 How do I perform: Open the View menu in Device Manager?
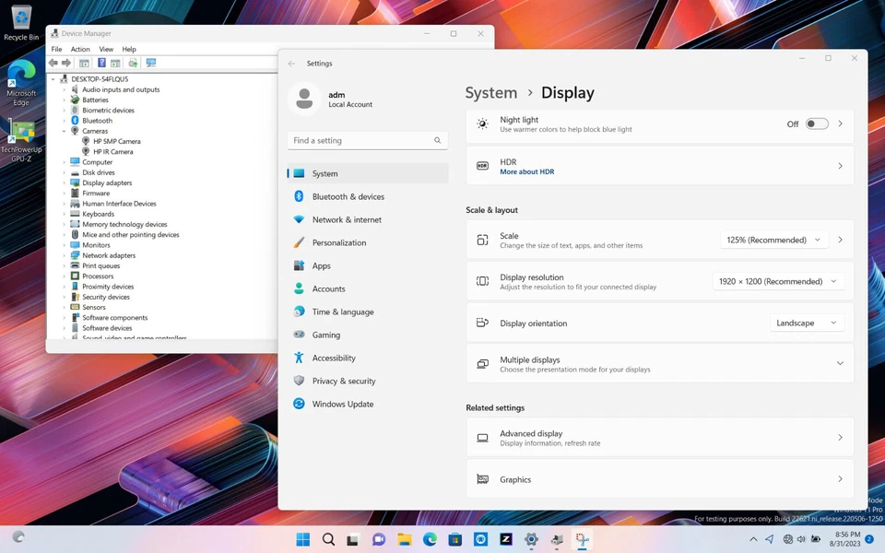click(106, 49)
